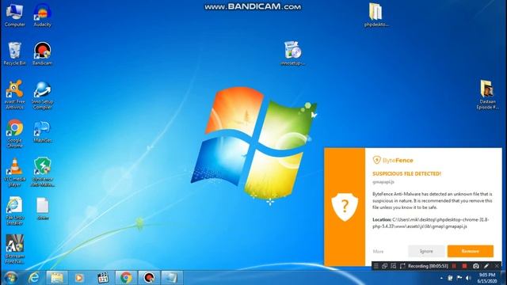Viewport: 507px width, 285px height.
Task: Click the Action Center flag tray icon
Action: tap(459, 278)
